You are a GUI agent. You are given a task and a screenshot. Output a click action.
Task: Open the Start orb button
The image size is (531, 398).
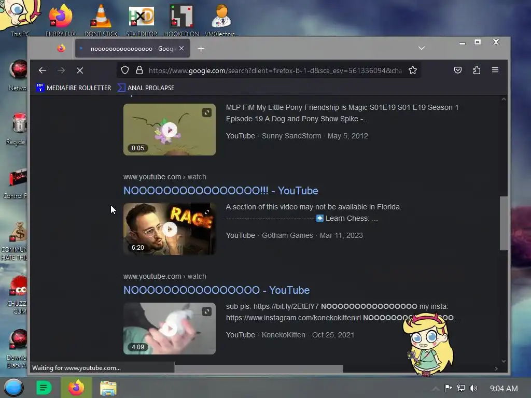13,388
